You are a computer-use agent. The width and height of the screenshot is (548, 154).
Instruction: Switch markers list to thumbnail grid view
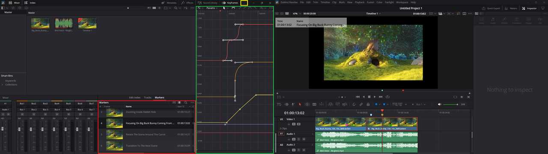coord(175,103)
